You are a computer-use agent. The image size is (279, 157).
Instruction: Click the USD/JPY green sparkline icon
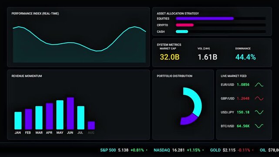pos(259,112)
